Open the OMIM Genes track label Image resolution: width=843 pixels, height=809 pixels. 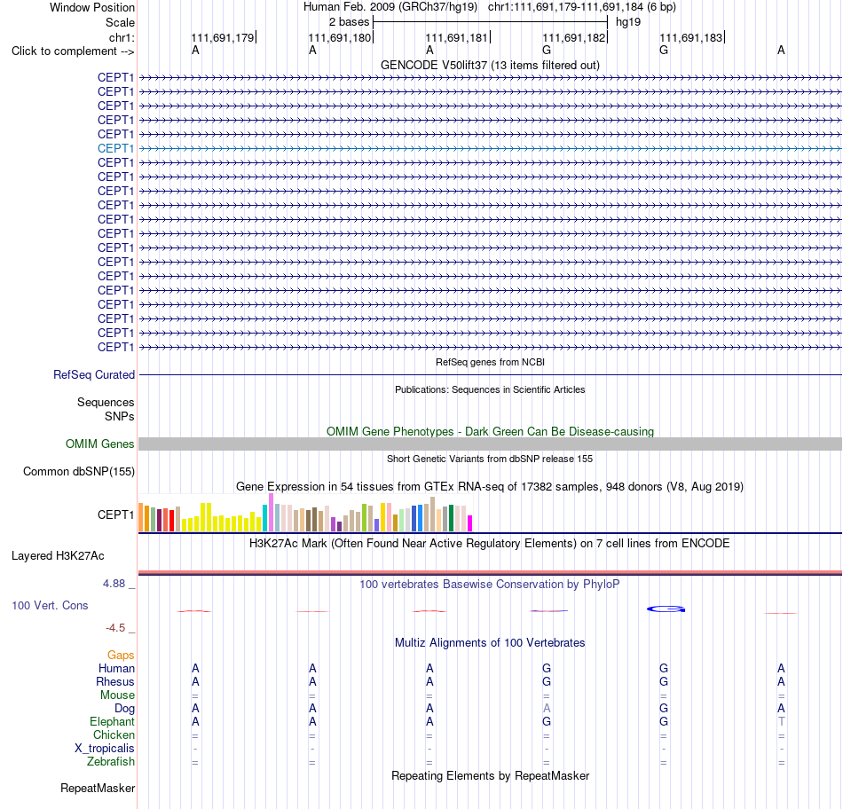click(99, 444)
